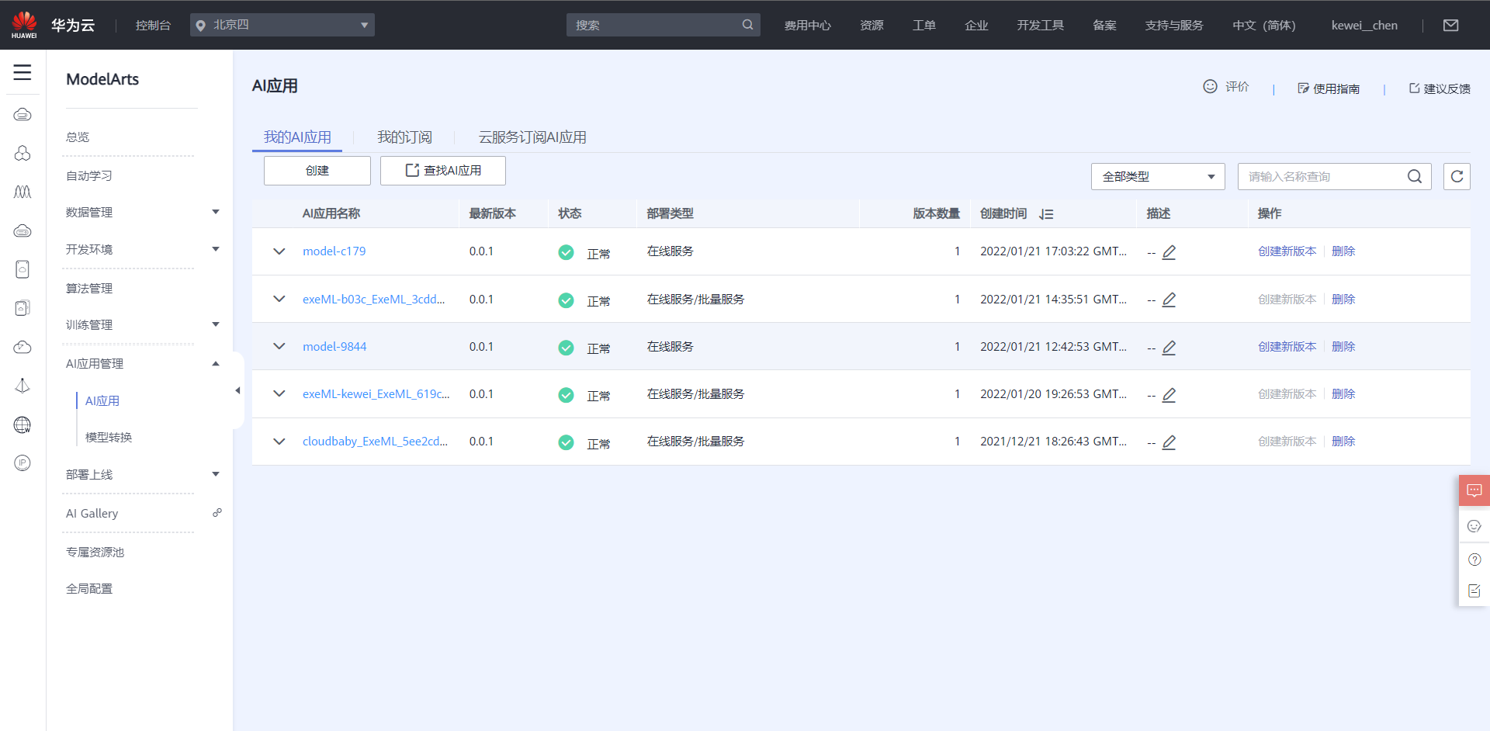The width and height of the screenshot is (1490, 731).
Task: Open 使用指南 link
Action: (x=1329, y=88)
